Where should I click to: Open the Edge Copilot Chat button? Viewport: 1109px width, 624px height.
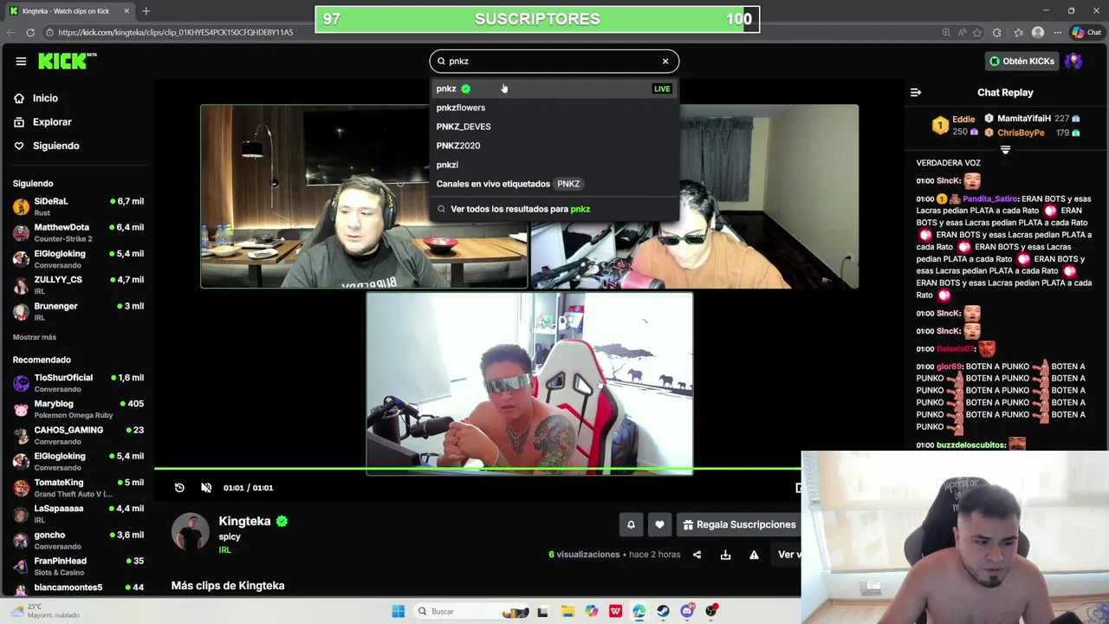tap(1087, 32)
